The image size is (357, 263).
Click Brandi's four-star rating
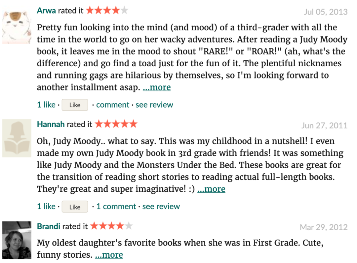(x=111, y=226)
